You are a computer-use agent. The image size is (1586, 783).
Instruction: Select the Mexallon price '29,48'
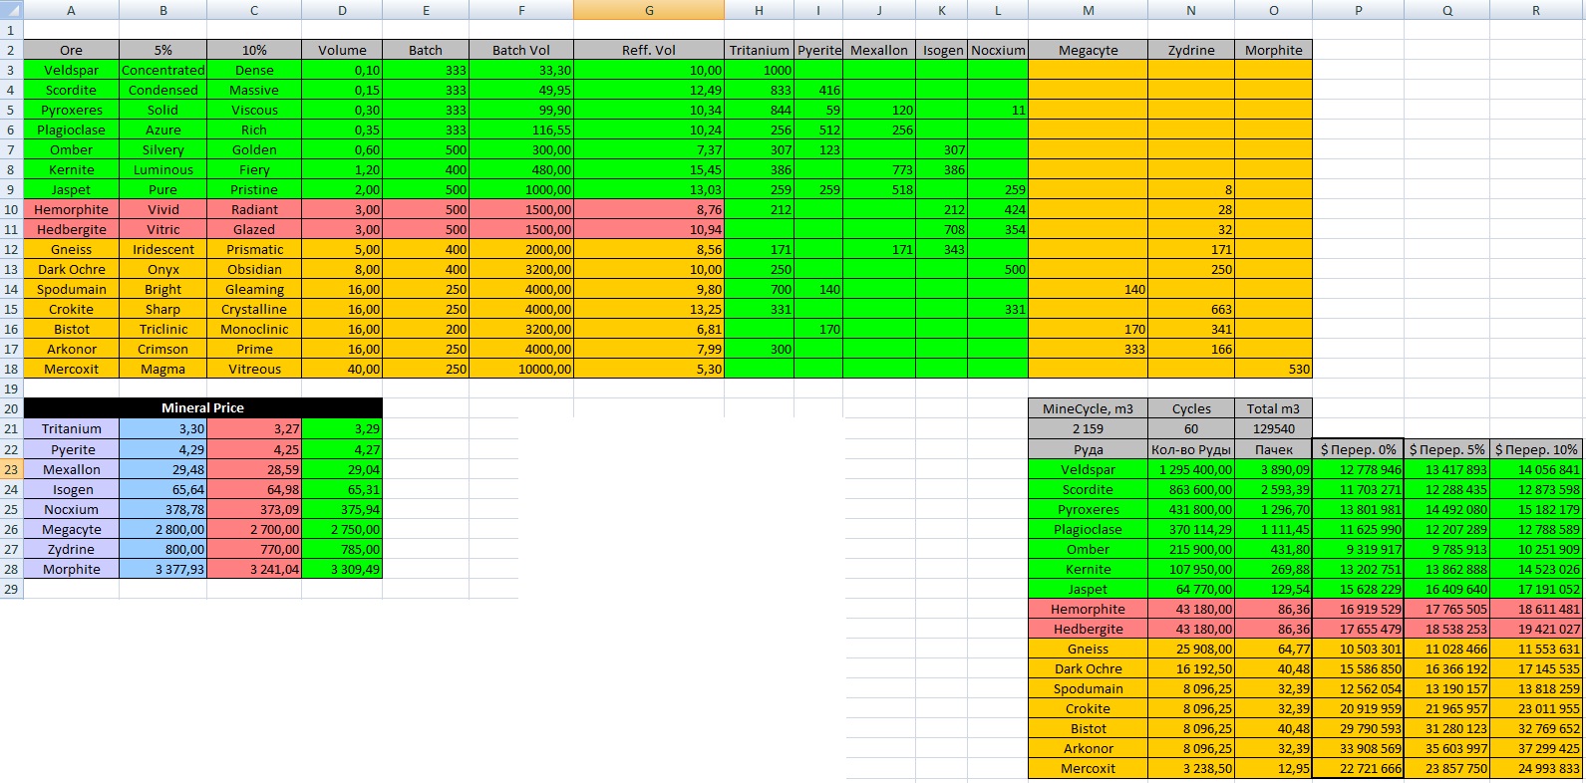162,469
